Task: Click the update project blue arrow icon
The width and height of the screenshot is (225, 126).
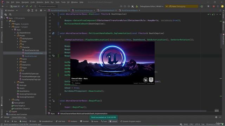Action: [x=23, y=6]
